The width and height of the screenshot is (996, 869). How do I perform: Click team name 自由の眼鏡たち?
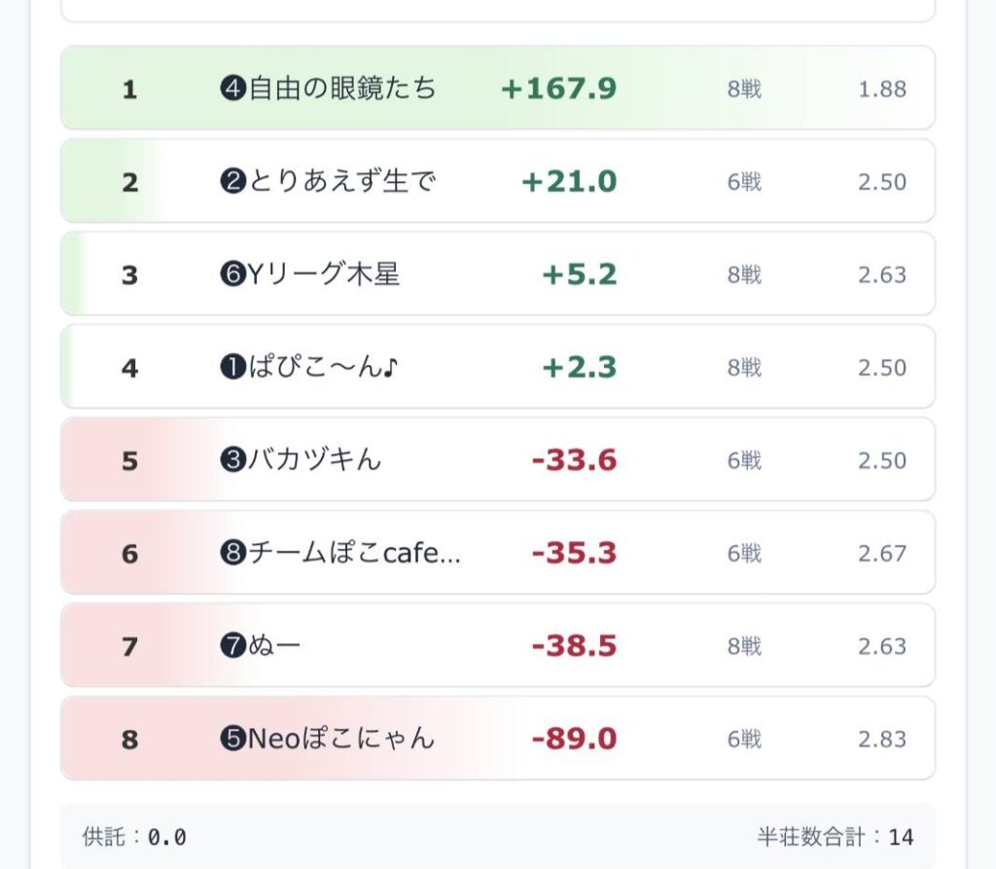[x=329, y=90]
